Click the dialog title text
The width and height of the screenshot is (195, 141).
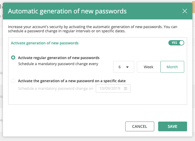[x=67, y=11]
